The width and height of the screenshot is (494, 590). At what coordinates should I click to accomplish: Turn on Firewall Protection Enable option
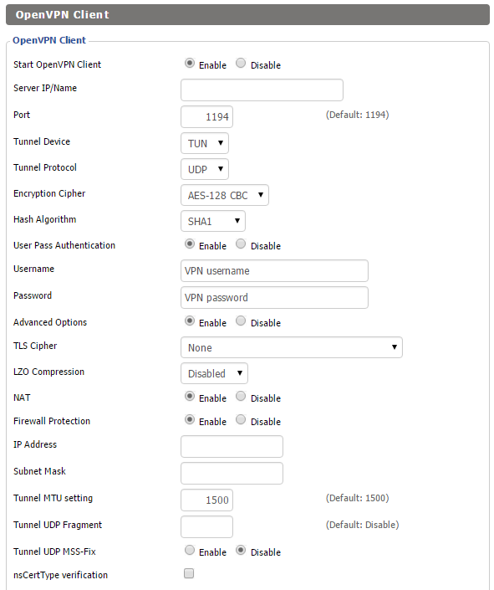[x=190, y=419]
